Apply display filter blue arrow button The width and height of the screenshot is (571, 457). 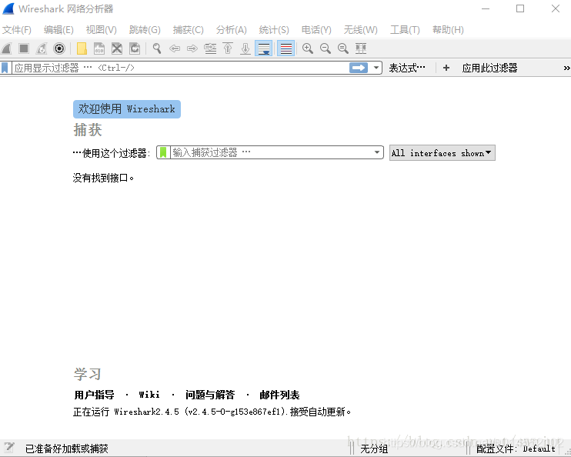tap(359, 68)
